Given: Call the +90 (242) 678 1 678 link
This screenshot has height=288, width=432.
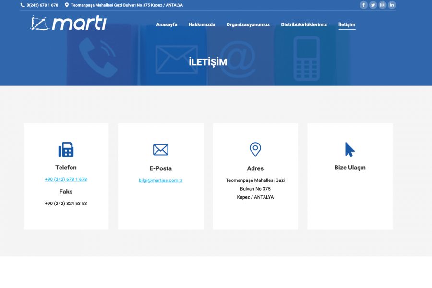Looking at the screenshot, I should point(66,180).
